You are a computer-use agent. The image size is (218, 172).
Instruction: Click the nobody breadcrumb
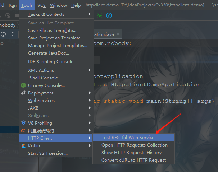point(8,25)
